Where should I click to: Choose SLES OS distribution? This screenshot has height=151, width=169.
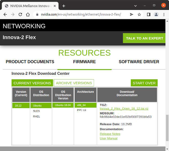pos(36,111)
